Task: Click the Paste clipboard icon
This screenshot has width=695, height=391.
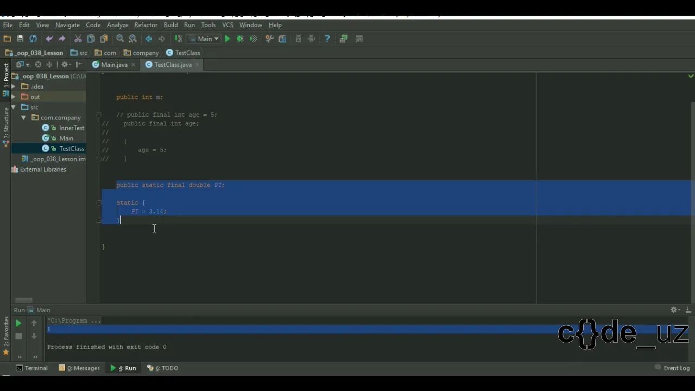Action: [x=104, y=39]
